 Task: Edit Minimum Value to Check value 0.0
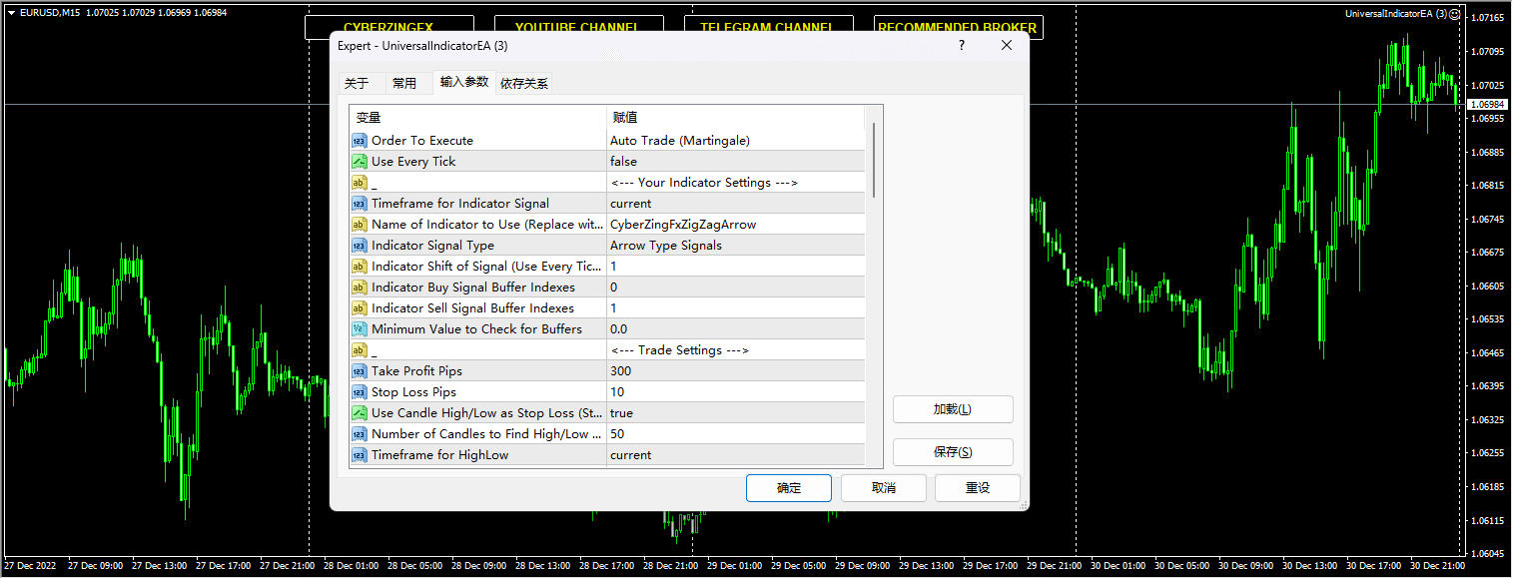click(735, 329)
